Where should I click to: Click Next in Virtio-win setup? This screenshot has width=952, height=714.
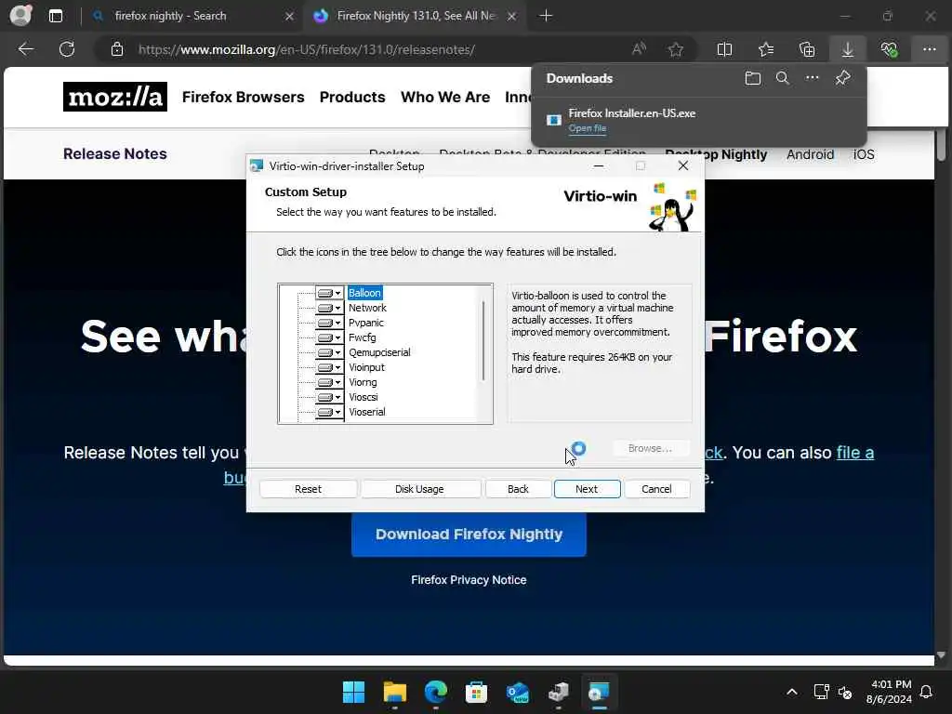tap(587, 489)
